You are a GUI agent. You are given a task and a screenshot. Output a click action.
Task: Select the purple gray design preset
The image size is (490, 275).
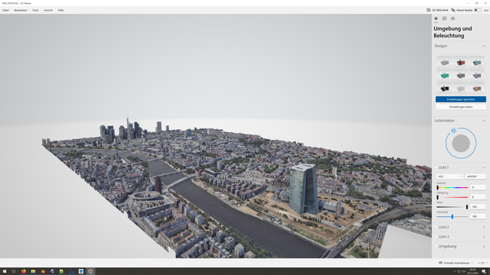477,75
